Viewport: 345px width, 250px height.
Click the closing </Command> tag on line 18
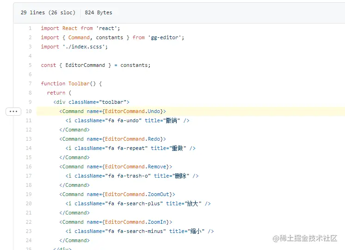coord(74,185)
